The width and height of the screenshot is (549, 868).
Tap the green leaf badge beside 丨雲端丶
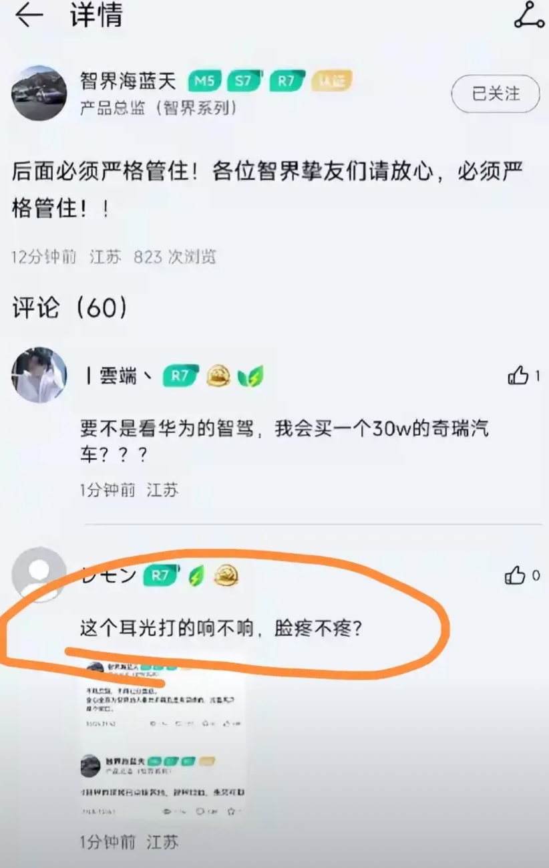251,377
